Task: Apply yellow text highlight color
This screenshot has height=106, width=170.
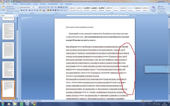Action: 40,10
